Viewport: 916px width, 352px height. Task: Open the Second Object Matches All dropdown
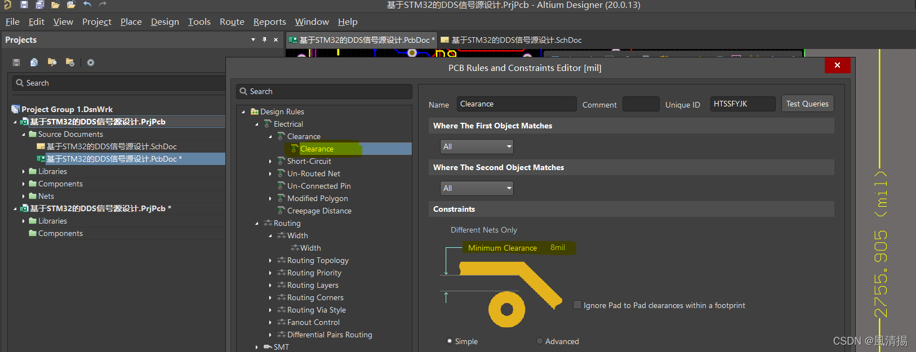click(x=477, y=188)
